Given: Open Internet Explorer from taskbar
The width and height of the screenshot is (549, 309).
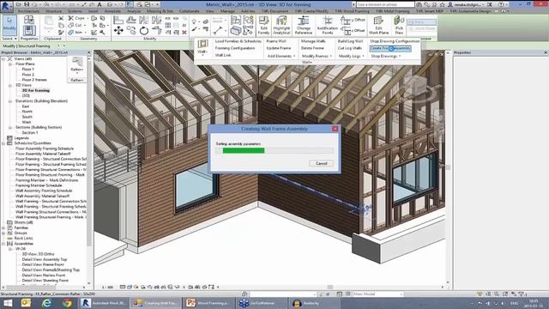Looking at the screenshot, I should [45, 303].
